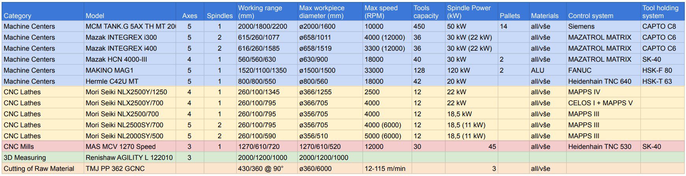Viewport: 686px width, 176px height.
Task: Select tools capacity 128 cell
Action: pyautogui.click(x=428, y=70)
